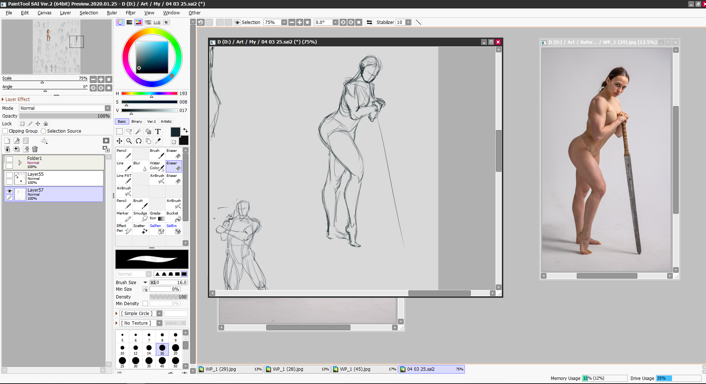The image size is (706, 384).
Task: Select the Marker tool
Action: click(124, 216)
